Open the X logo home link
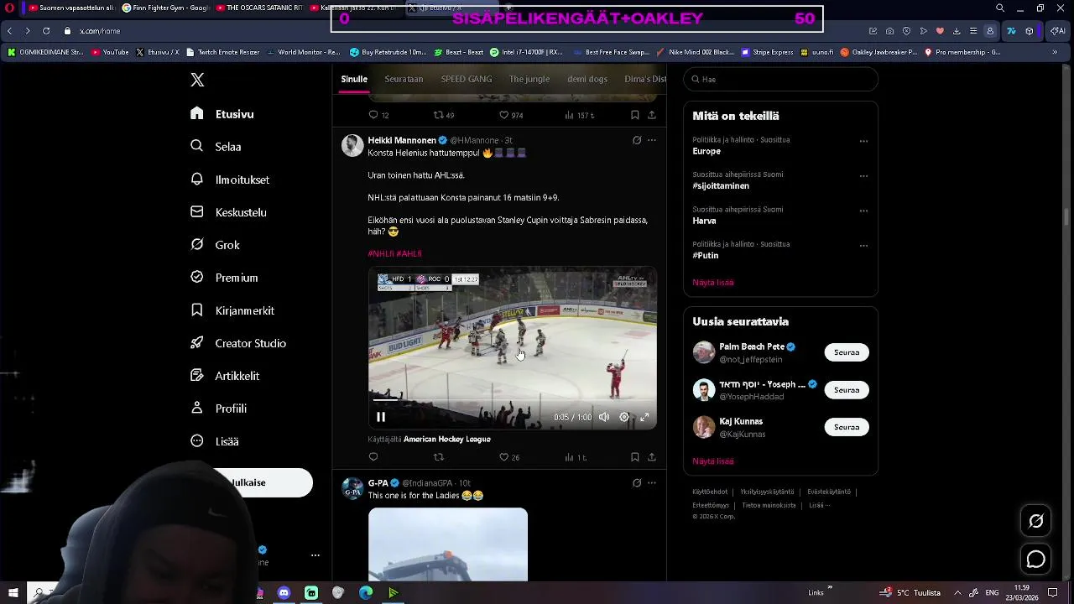 pyautogui.click(x=197, y=80)
